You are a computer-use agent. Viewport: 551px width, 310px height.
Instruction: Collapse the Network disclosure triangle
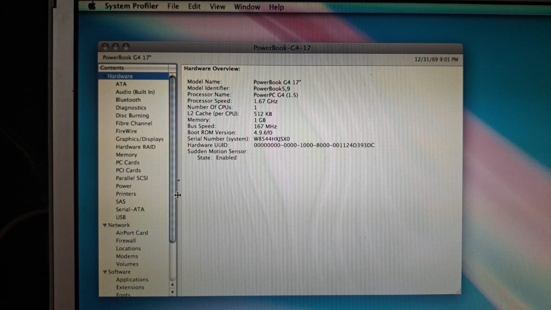pyautogui.click(x=105, y=225)
